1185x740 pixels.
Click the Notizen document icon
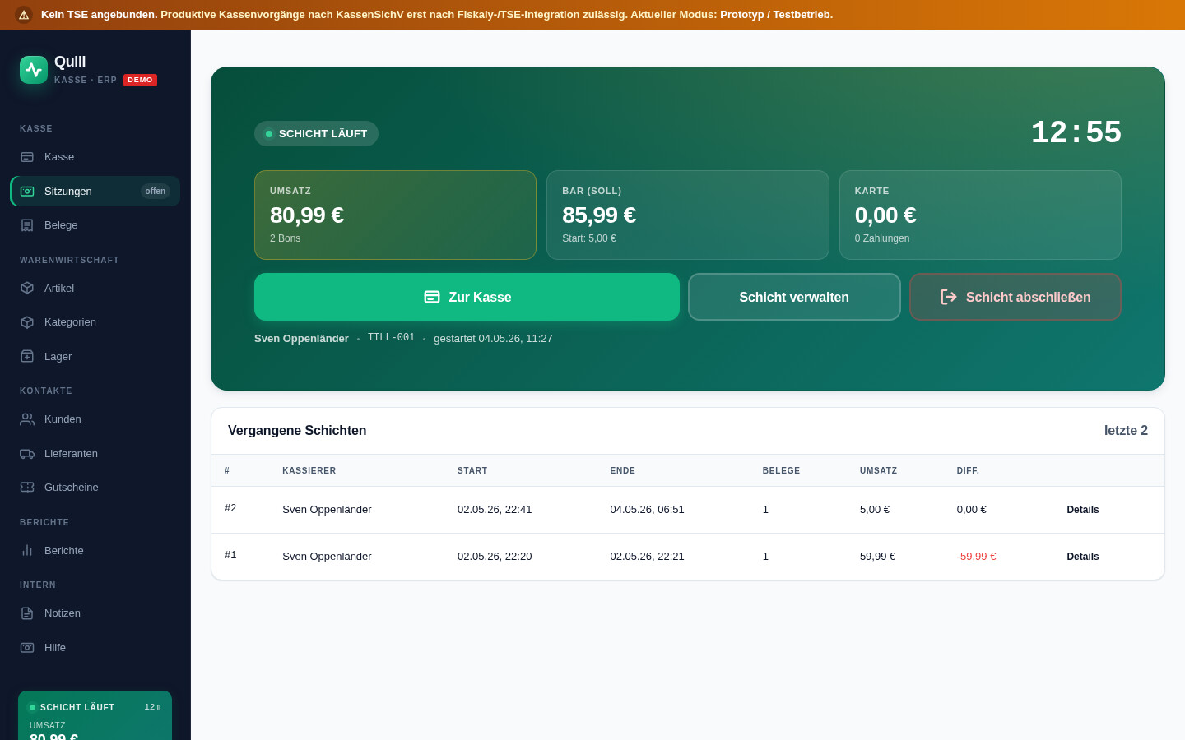tap(27, 613)
